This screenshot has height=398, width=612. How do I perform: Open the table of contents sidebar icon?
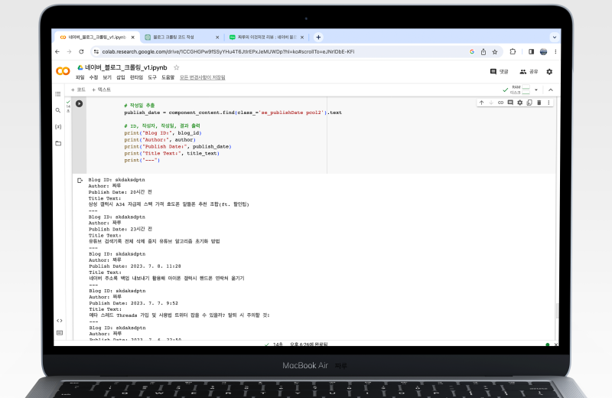point(58,93)
